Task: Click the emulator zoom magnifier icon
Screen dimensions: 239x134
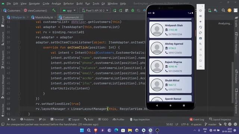Action: coord(201,44)
